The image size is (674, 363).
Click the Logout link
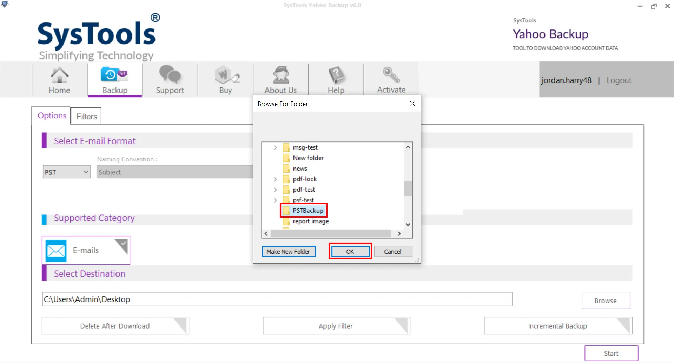[x=619, y=80]
